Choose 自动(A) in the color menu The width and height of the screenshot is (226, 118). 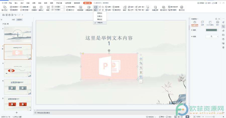click(x=100, y=13)
